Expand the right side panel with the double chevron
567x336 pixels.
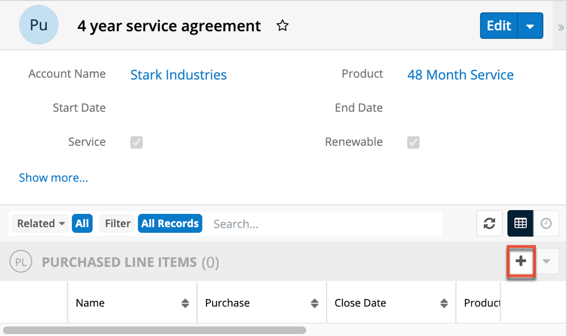pyautogui.click(x=561, y=27)
